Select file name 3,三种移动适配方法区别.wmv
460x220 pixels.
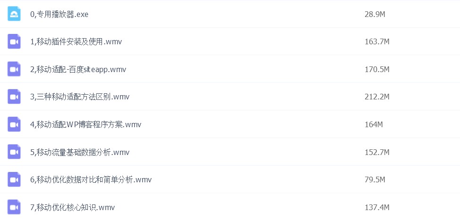(x=80, y=97)
